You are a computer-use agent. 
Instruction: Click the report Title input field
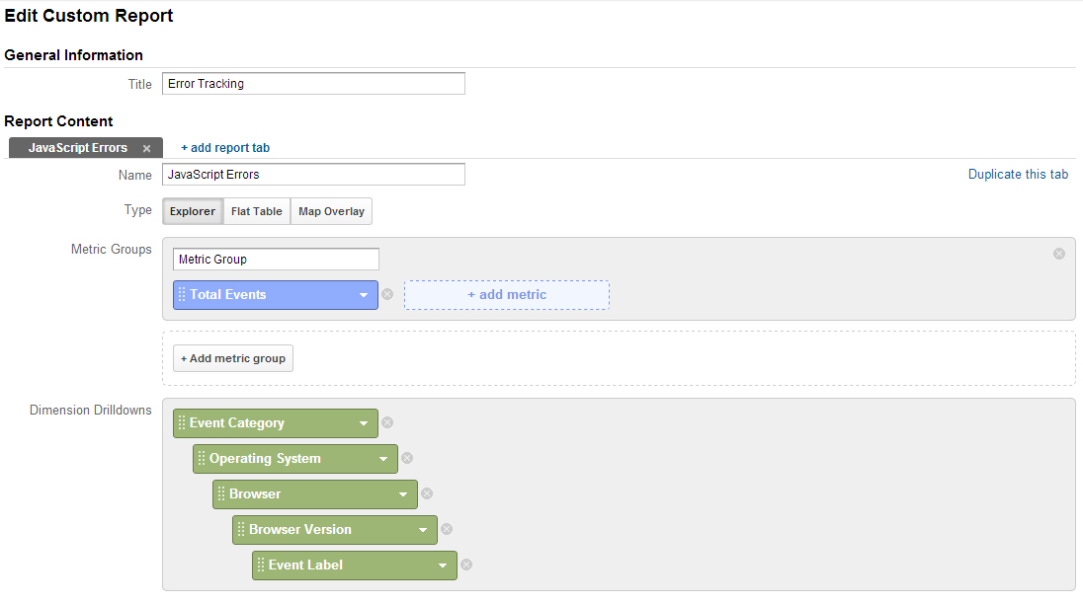[x=313, y=84]
